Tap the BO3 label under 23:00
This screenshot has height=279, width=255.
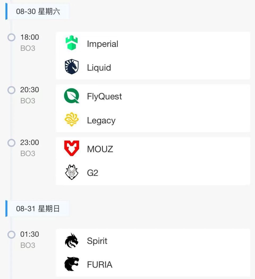(x=28, y=154)
